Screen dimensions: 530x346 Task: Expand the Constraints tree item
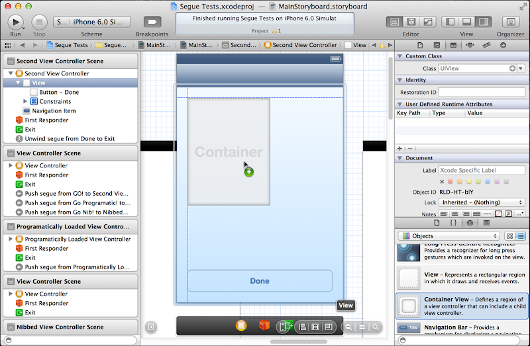click(x=25, y=101)
